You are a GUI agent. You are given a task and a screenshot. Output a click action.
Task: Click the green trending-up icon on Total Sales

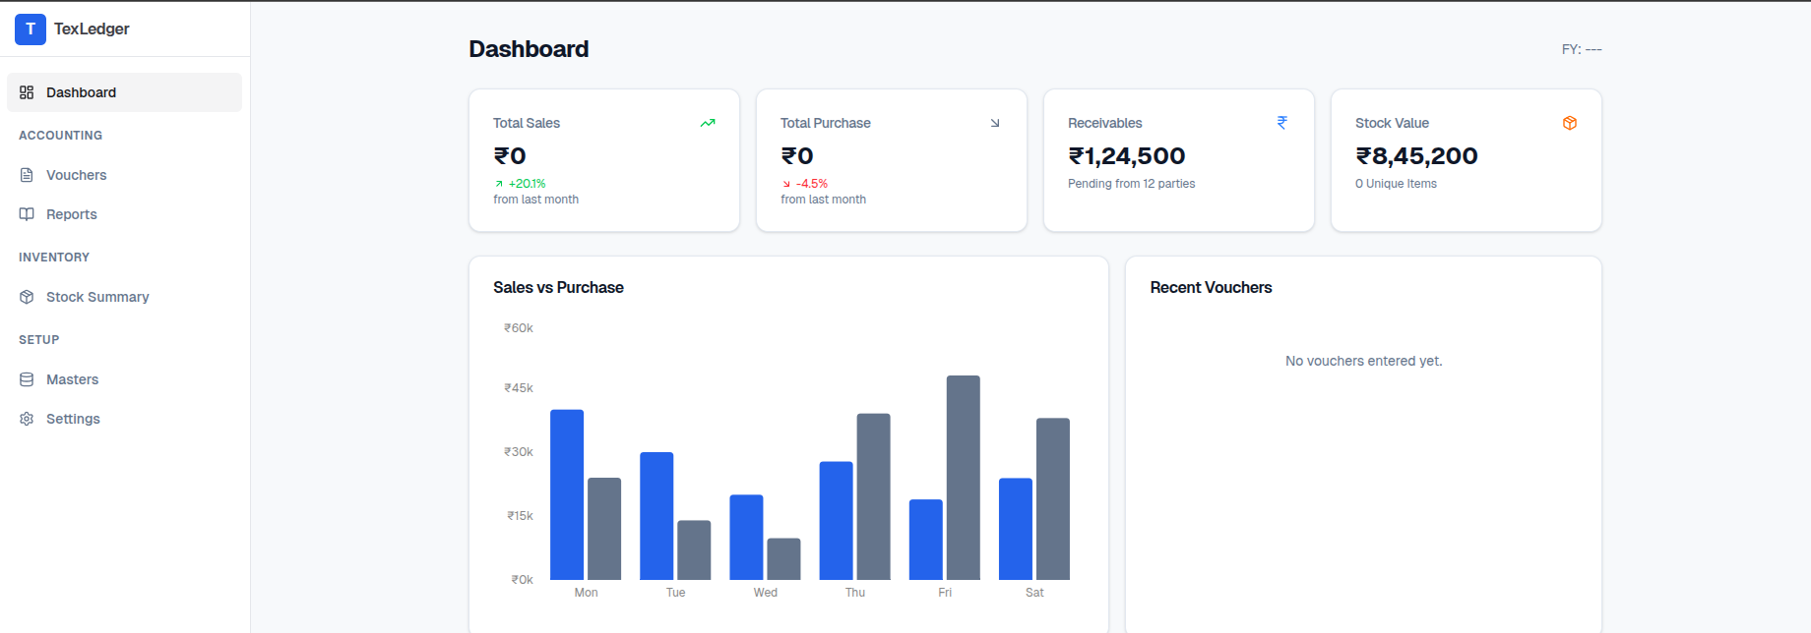(708, 123)
